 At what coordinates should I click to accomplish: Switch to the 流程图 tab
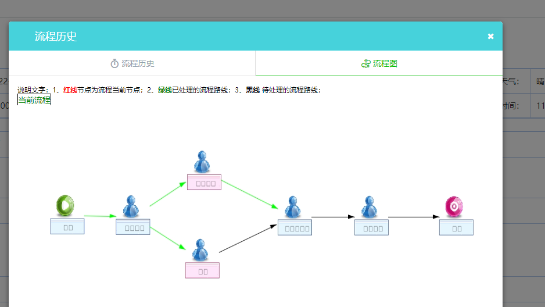[379, 63]
